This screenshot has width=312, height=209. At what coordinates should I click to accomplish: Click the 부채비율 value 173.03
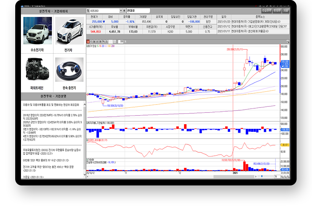tap(133, 32)
